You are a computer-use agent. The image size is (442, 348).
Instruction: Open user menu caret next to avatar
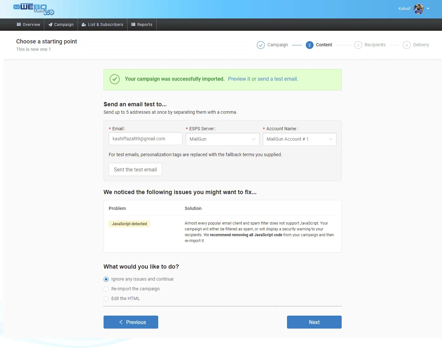coord(428,9)
